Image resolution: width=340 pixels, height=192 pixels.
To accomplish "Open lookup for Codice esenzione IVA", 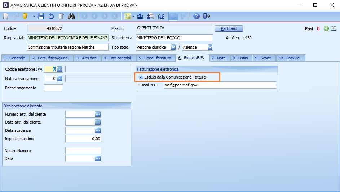I will (x=59, y=69).
